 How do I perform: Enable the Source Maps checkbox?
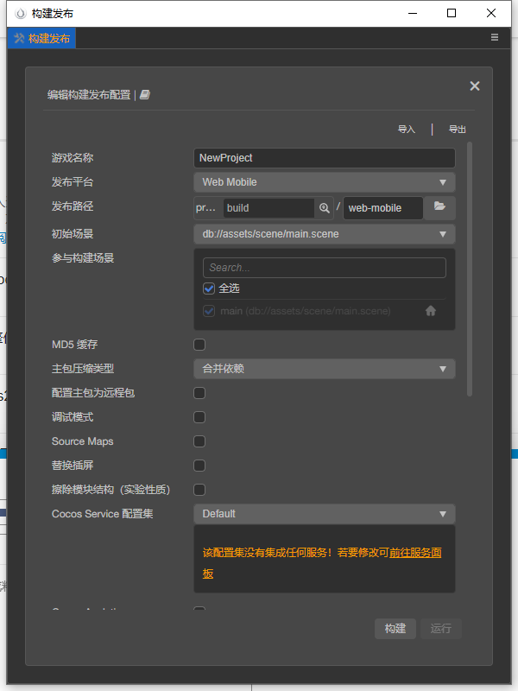199,441
